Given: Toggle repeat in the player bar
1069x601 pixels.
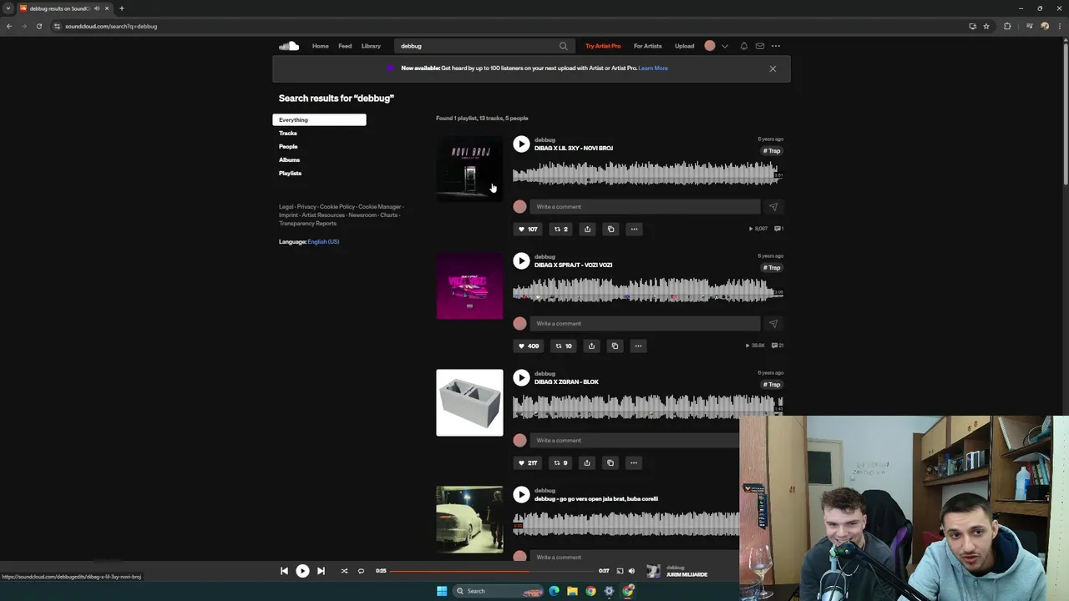Looking at the screenshot, I should (361, 571).
